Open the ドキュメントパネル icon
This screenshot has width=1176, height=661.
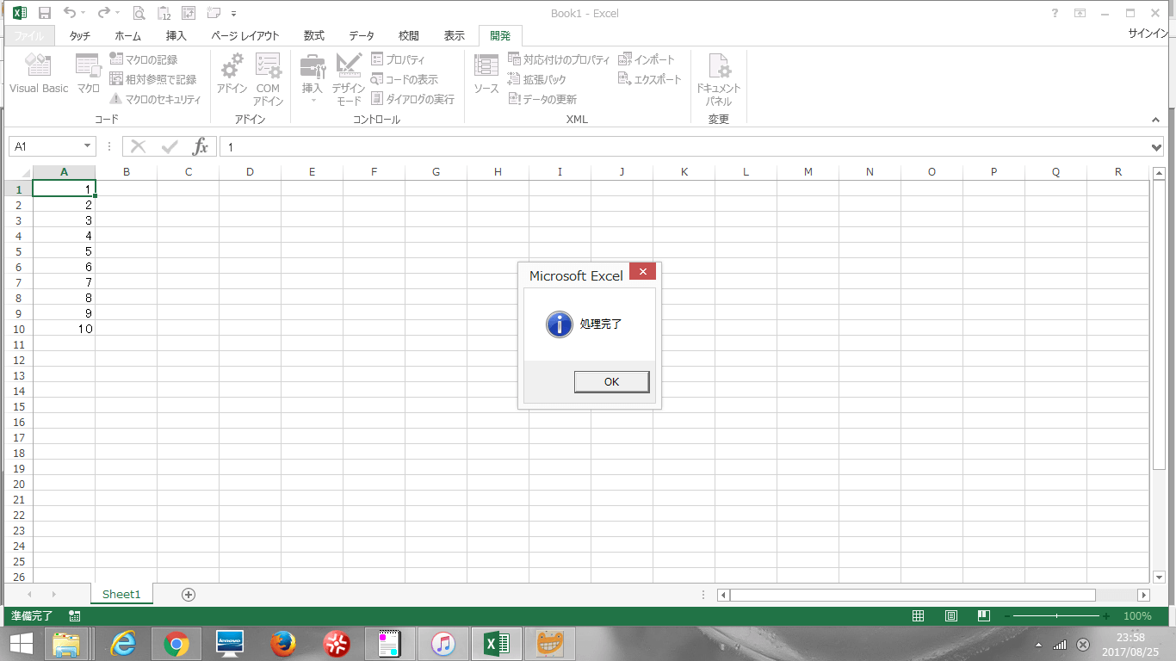(718, 77)
